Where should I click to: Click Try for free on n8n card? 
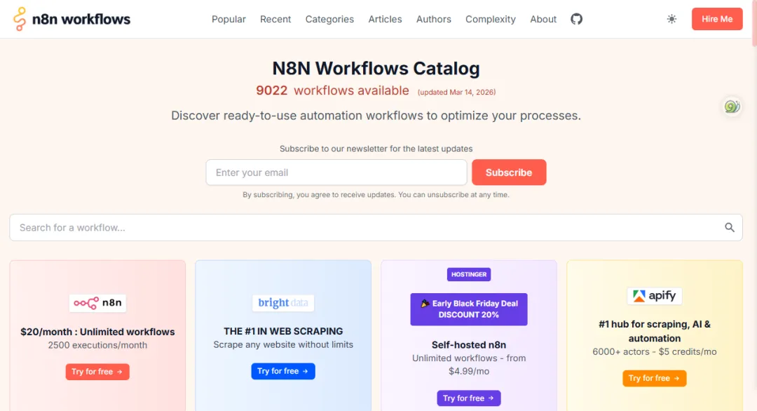97,372
